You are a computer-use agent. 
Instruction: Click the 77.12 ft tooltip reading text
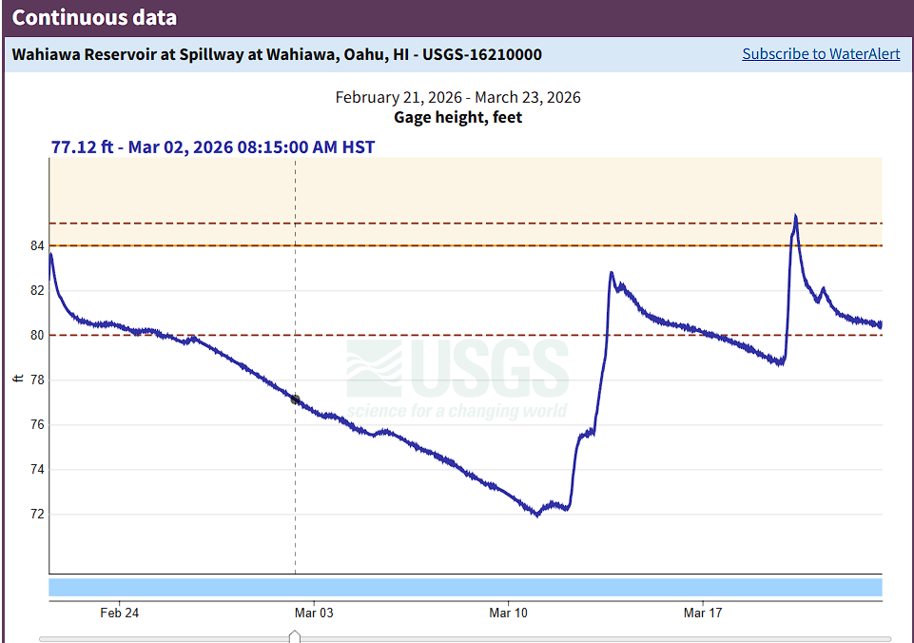click(213, 147)
